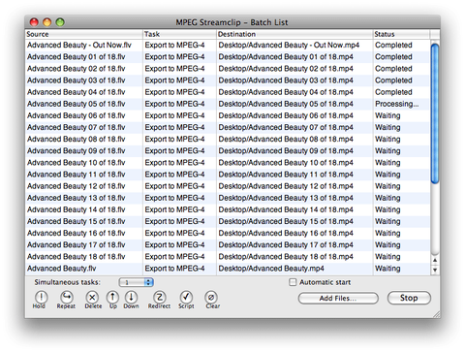Click the Status column header
The image size is (465, 352).
pyautogui.click(x=401, y=34)
